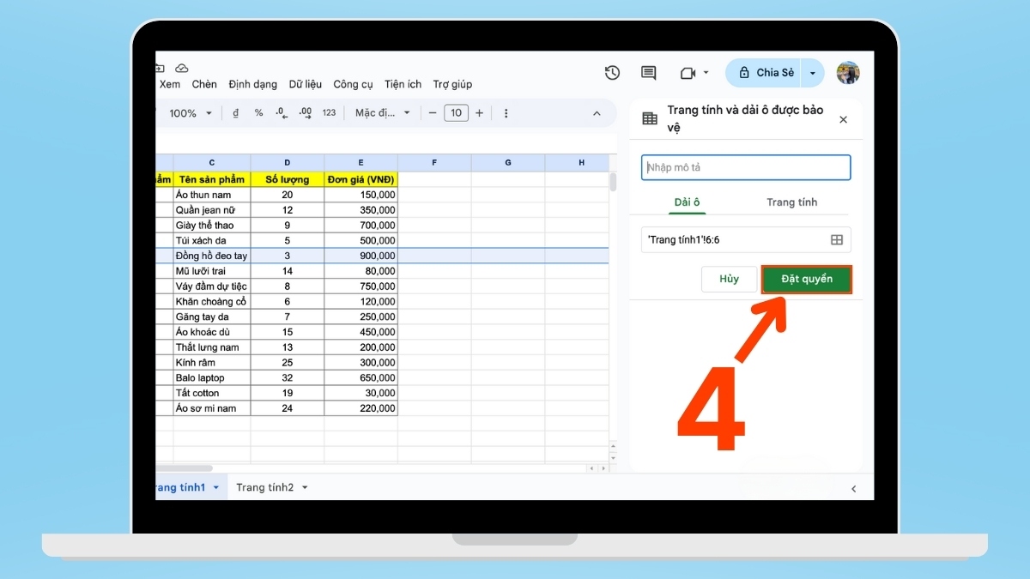Click the select data range grid icon

[836, 240]
